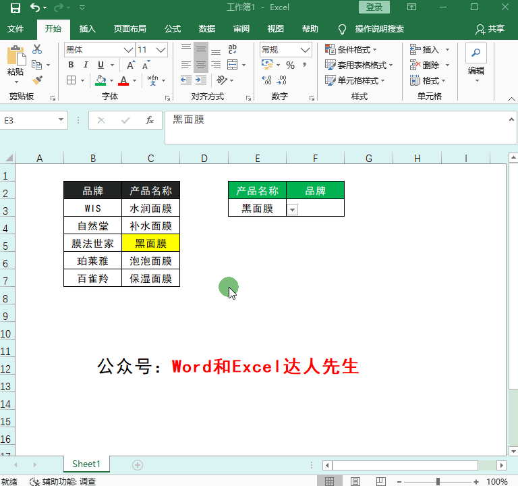Click the insert function fx button
This screenshot has width=518, height=486.
[149, 120]
